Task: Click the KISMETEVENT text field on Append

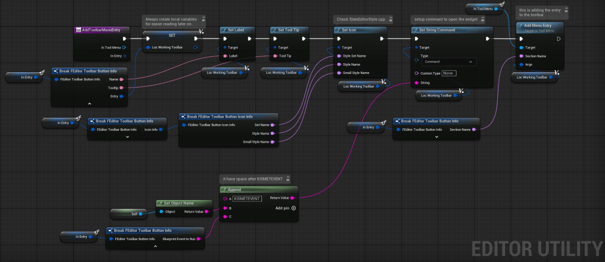Action: tap(247, 198)
